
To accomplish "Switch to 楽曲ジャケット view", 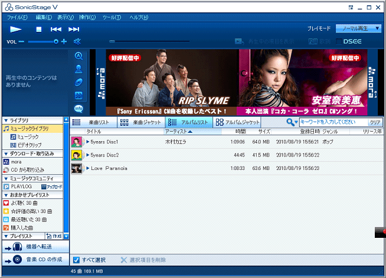I will [141, 122].
